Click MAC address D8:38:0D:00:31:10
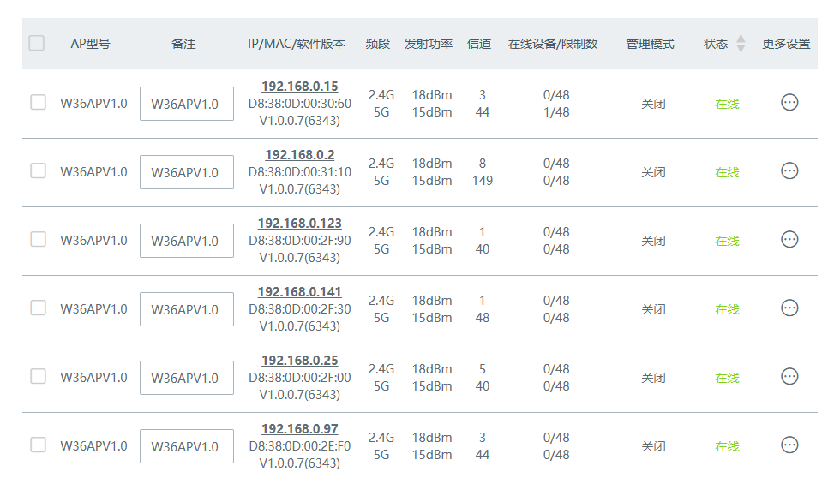Image resolution: width=840 pixels, height=478 pixels. (x=299, y=172)
